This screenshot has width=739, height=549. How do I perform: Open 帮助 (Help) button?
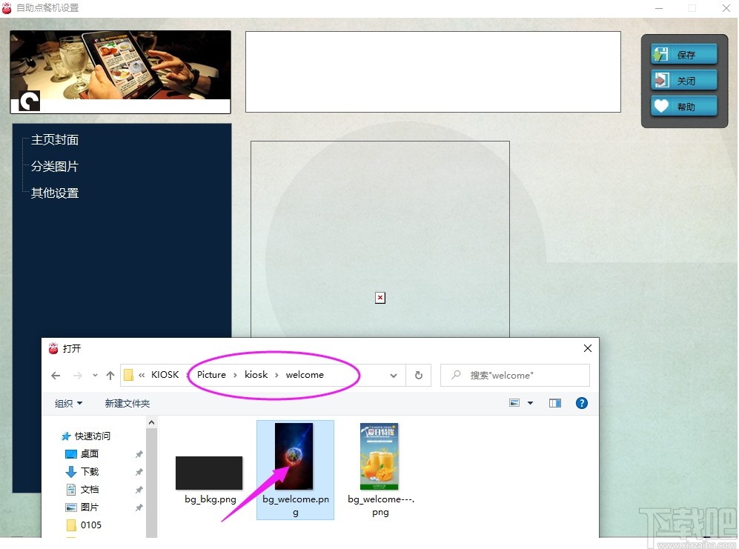[684, 107]
